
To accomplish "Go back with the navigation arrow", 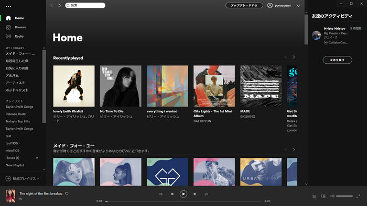I will point(52,5).
